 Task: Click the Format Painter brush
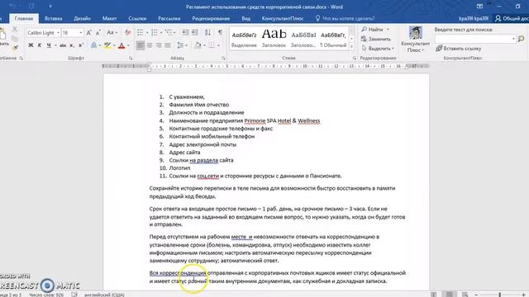(15, 48)
